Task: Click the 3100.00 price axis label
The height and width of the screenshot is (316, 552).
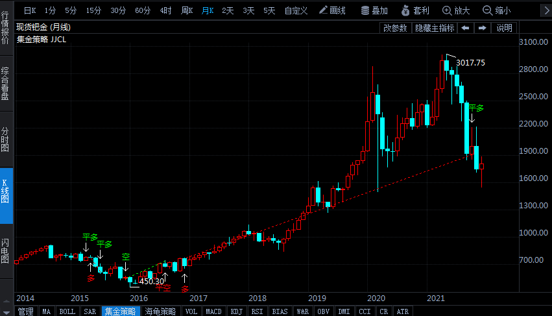Action: 534,42
